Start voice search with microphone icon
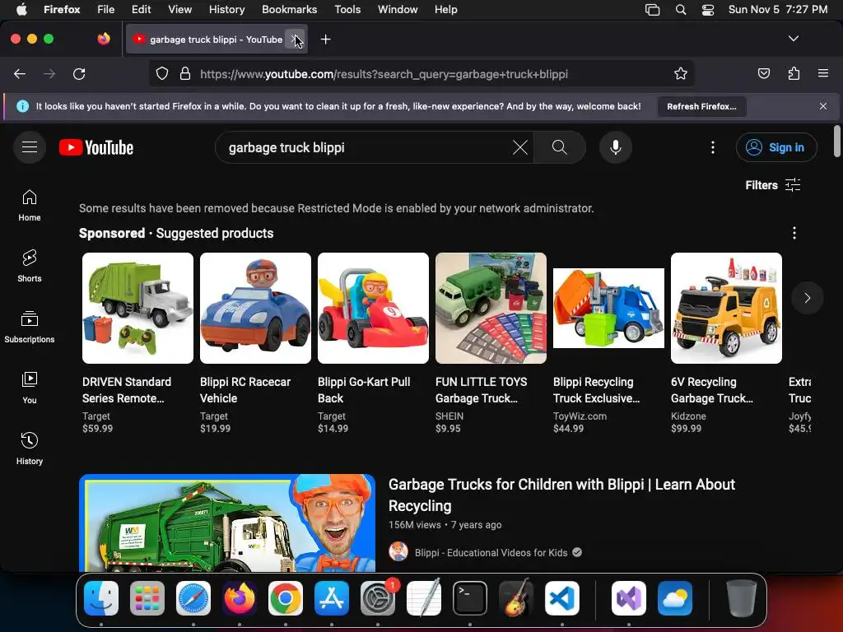Image resolution: width=843 pixels, height=632 pixels. (616, 147)
